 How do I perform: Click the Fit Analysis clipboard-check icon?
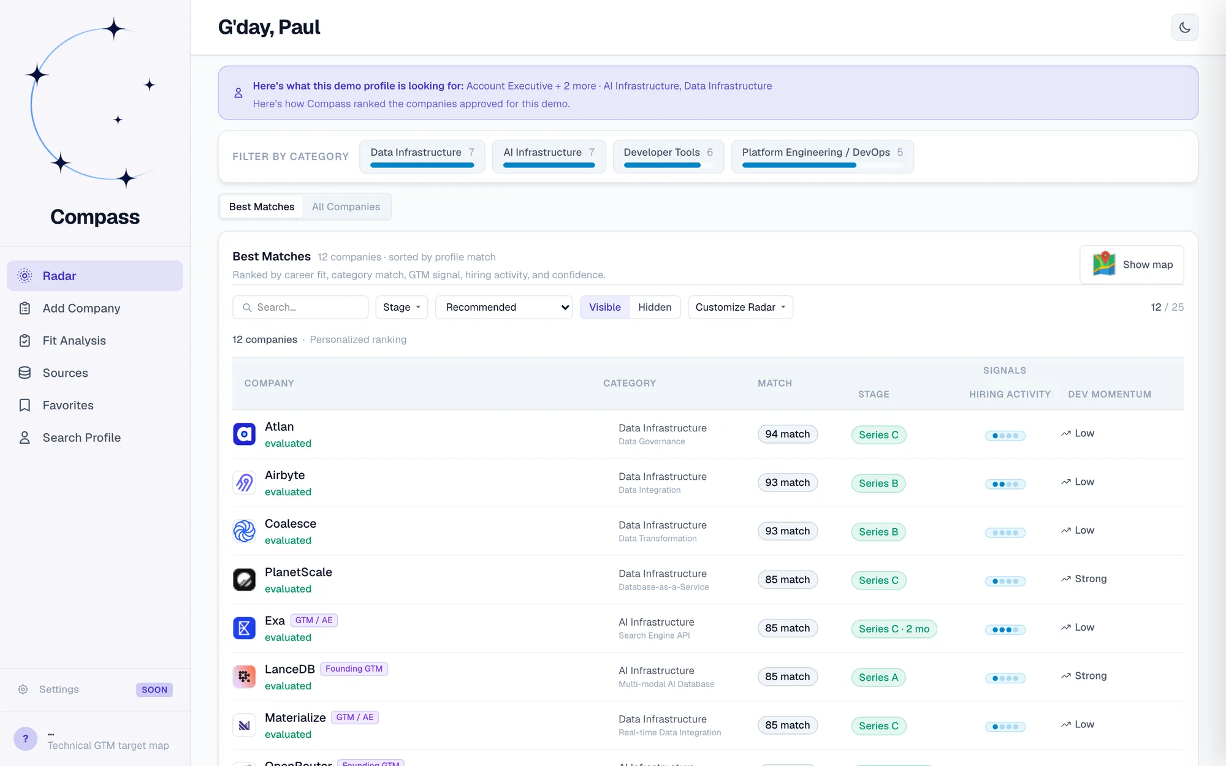pos(25,341)
